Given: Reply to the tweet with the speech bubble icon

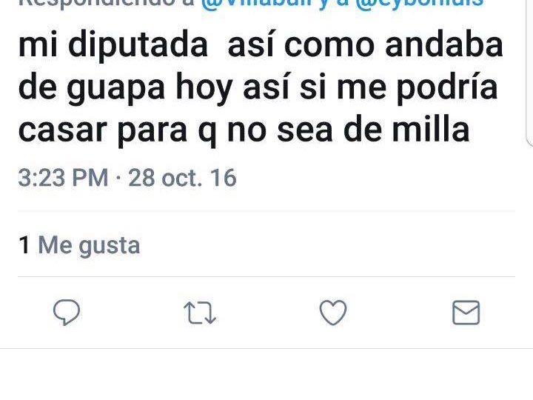Looking at the screenshot, I should tap(67, 312).
